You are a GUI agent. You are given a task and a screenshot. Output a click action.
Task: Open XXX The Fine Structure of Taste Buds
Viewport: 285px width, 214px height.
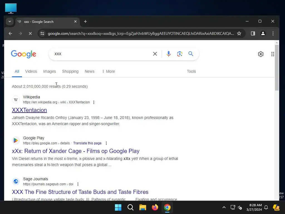(x=80, y=192)
